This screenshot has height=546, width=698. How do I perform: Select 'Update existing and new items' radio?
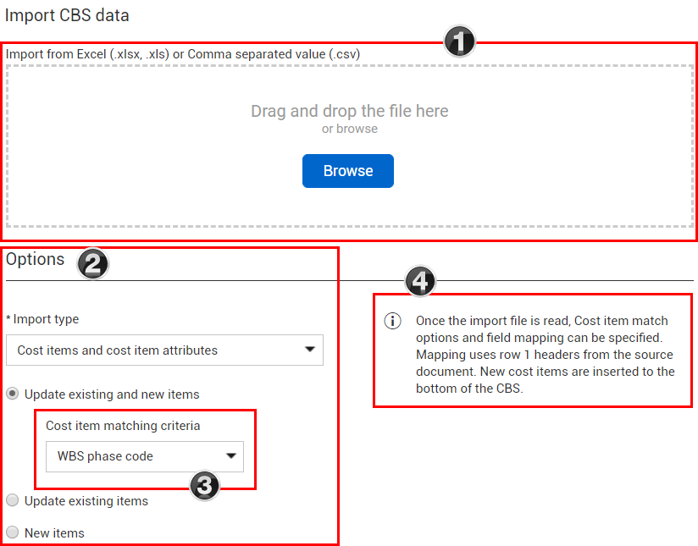[x=13, y=394]
